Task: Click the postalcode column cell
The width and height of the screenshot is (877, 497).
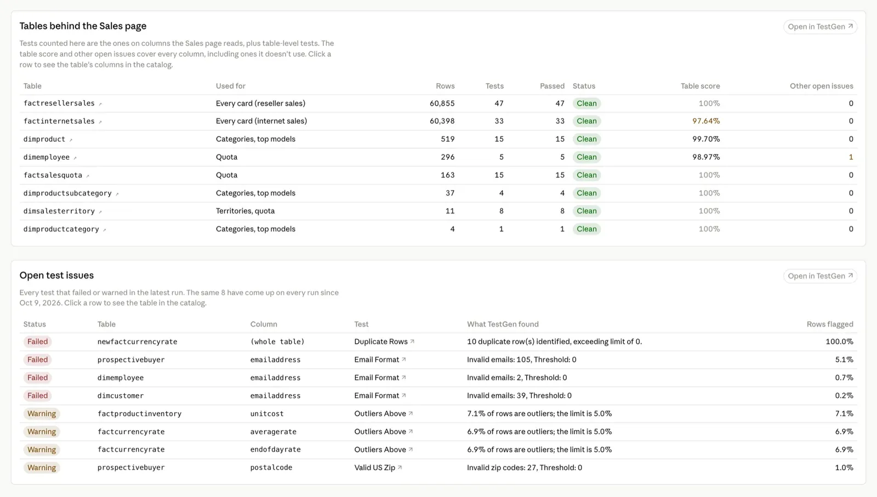Action: point(271,467)
